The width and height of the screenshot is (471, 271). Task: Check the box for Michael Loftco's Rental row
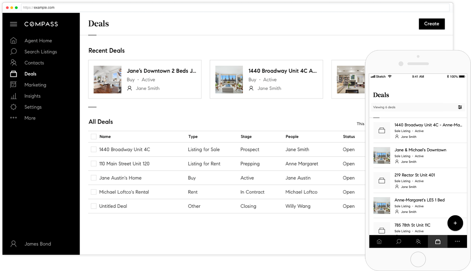93,192
